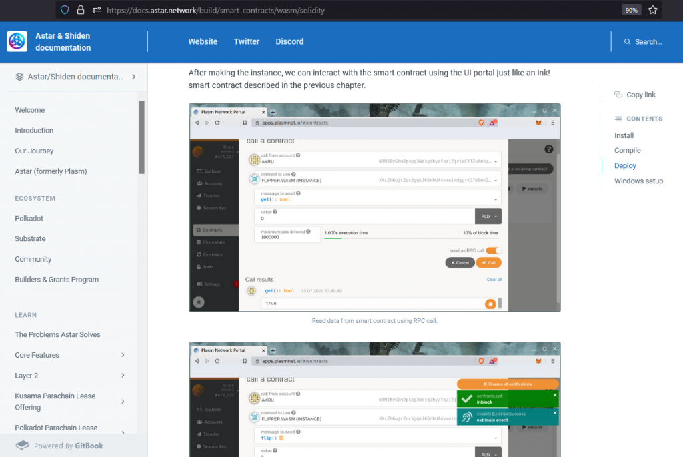Jump to the Windows setup section

[638, 181]
